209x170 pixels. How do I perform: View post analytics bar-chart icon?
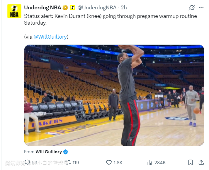tap(150, 162)
